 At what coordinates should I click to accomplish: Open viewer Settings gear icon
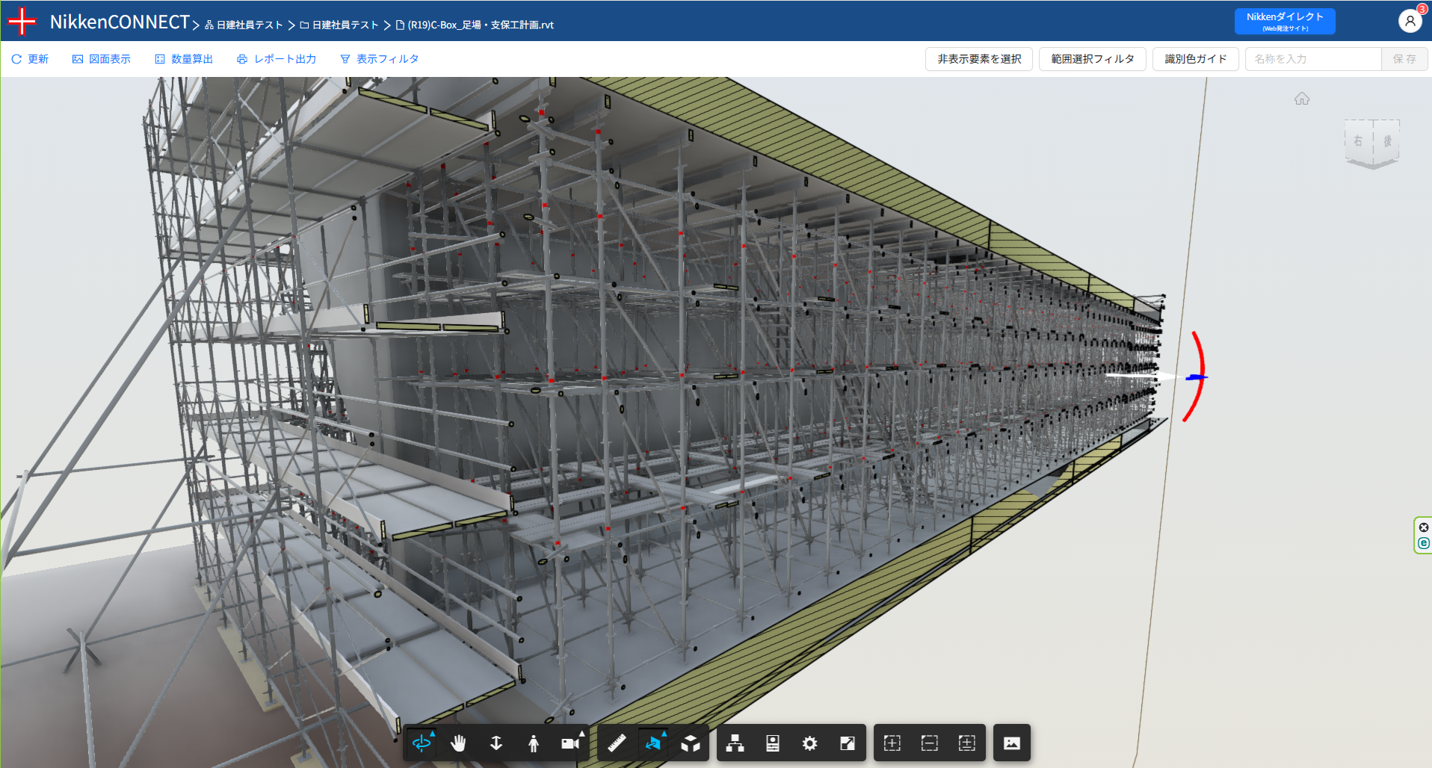[x=809, y=743]
